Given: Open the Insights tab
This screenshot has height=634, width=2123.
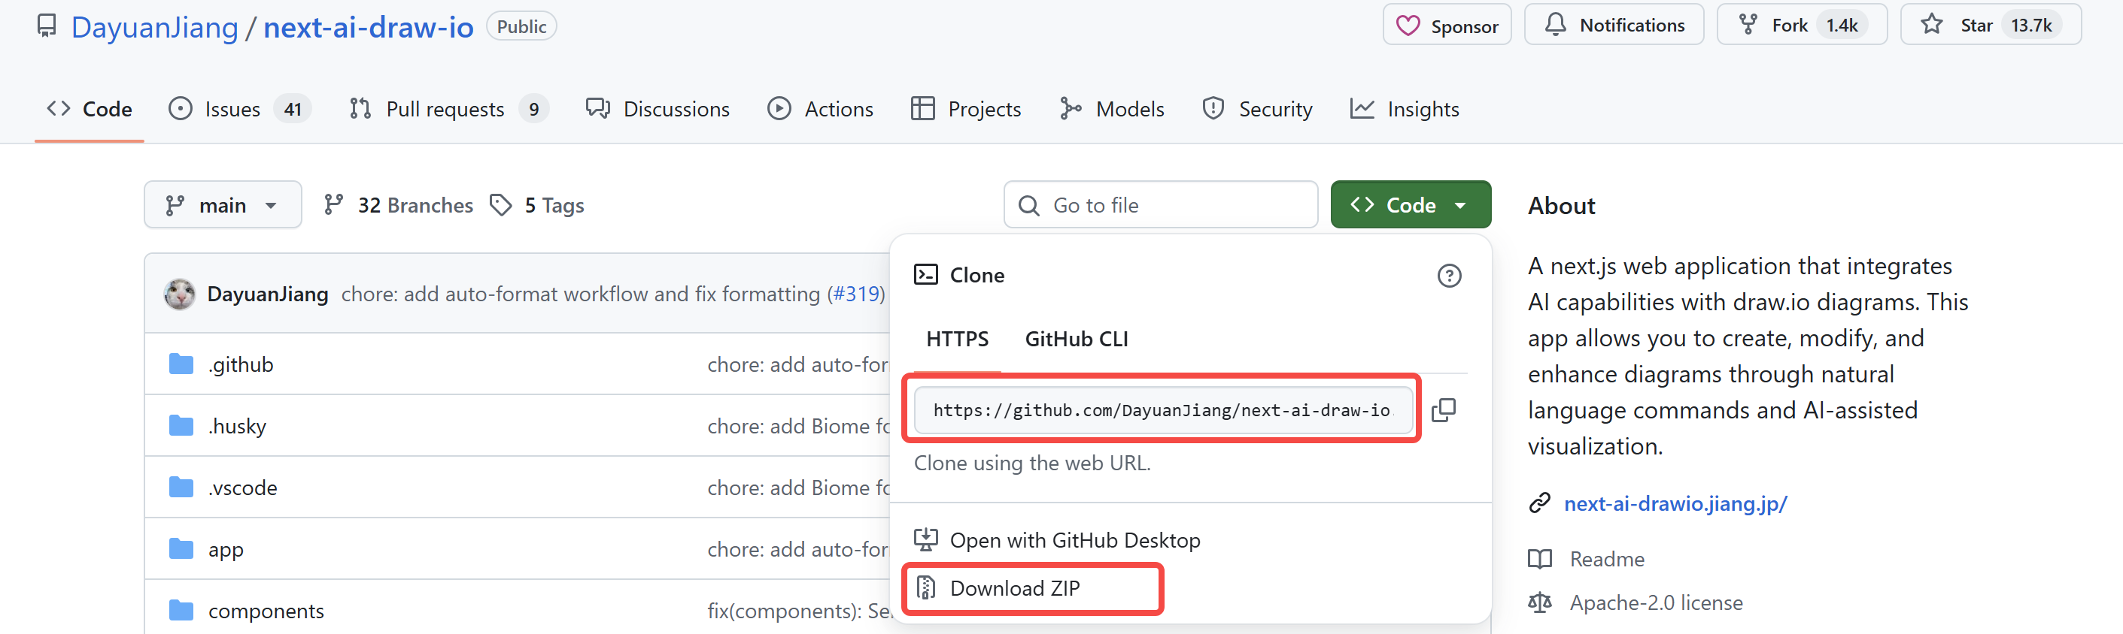Looking at the screenshot, I should 1405,109.
